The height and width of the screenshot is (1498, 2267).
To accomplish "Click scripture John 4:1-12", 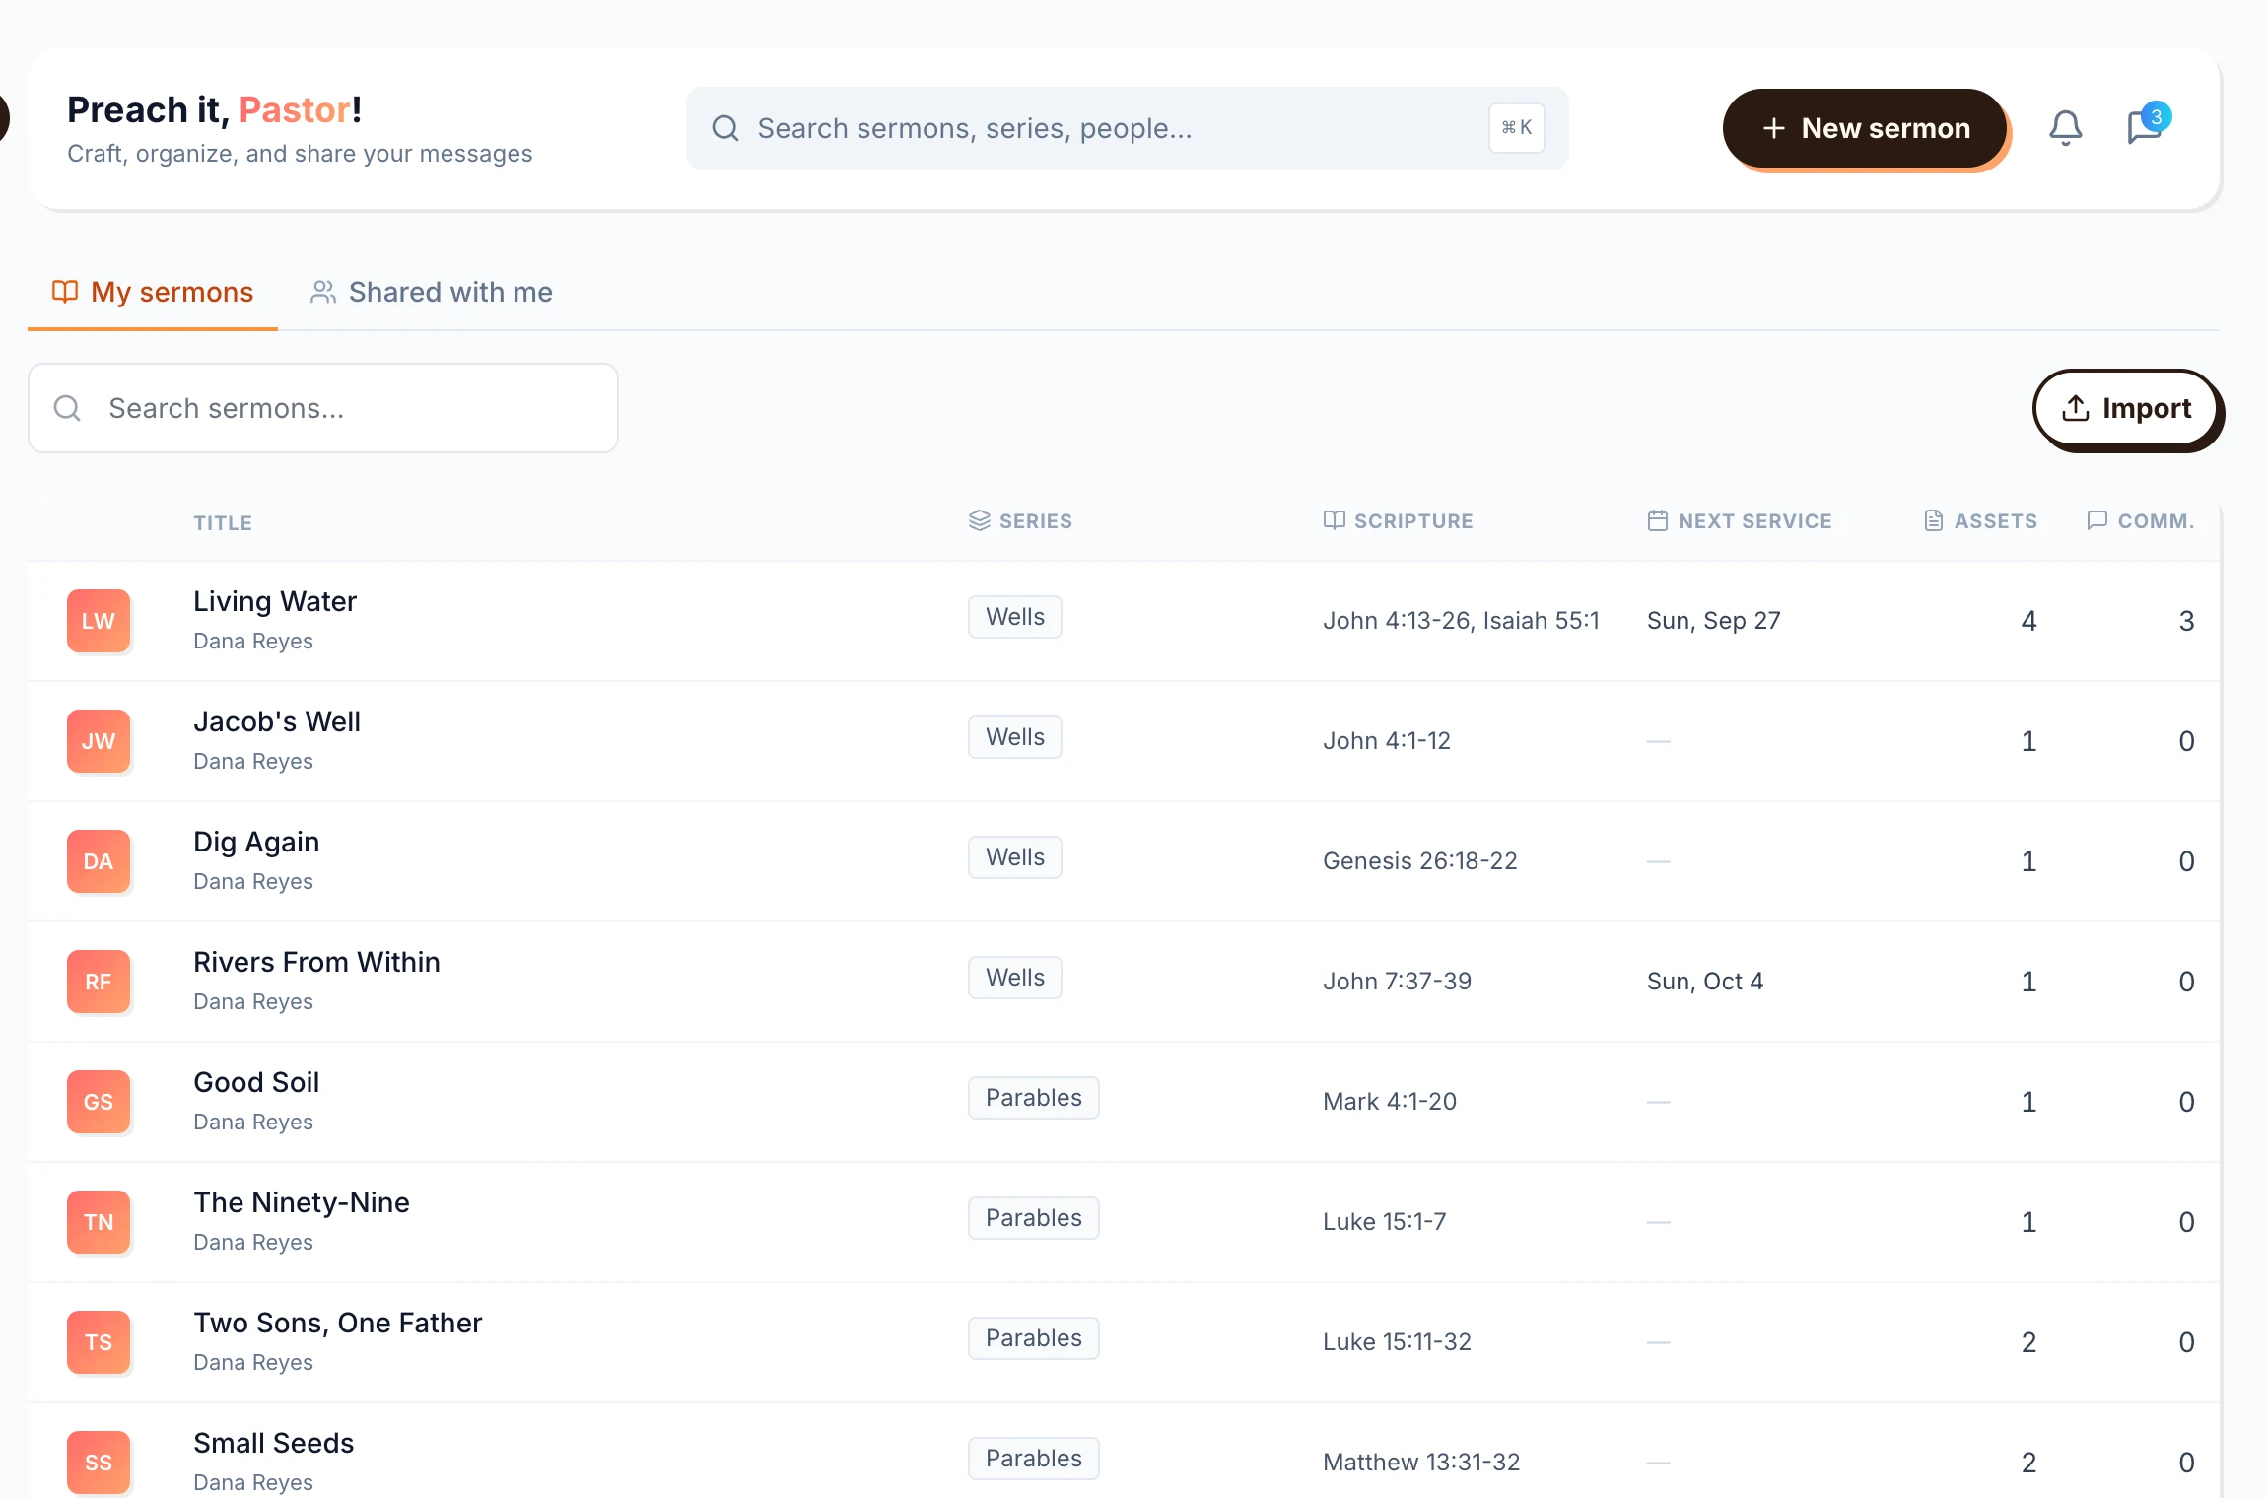I will tap(1387, 741).
